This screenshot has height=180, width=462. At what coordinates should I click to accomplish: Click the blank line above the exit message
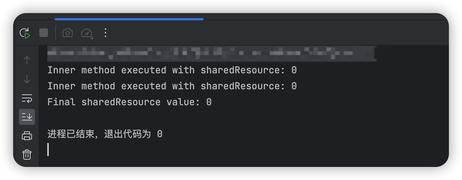(x=243, y=118)
